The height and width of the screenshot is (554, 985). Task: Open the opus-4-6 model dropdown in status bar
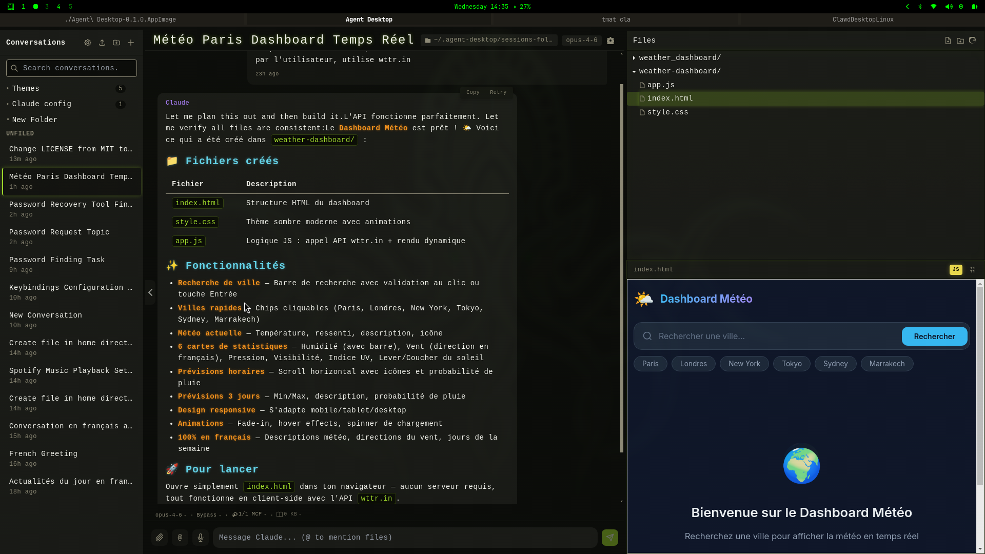coord(171,515)
